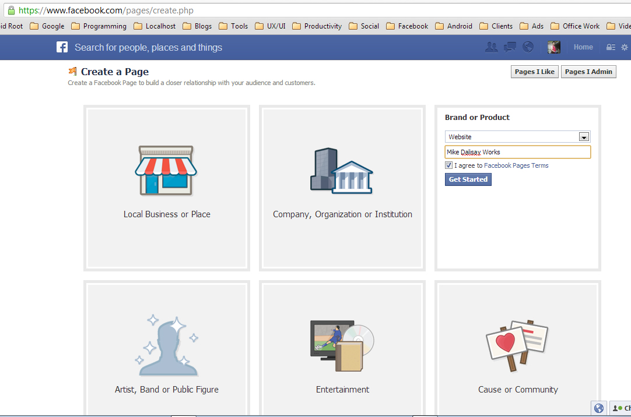Click the profile picture thumbnail in header
This screenshot has width=631, height=417.
(x=554, y=47)
